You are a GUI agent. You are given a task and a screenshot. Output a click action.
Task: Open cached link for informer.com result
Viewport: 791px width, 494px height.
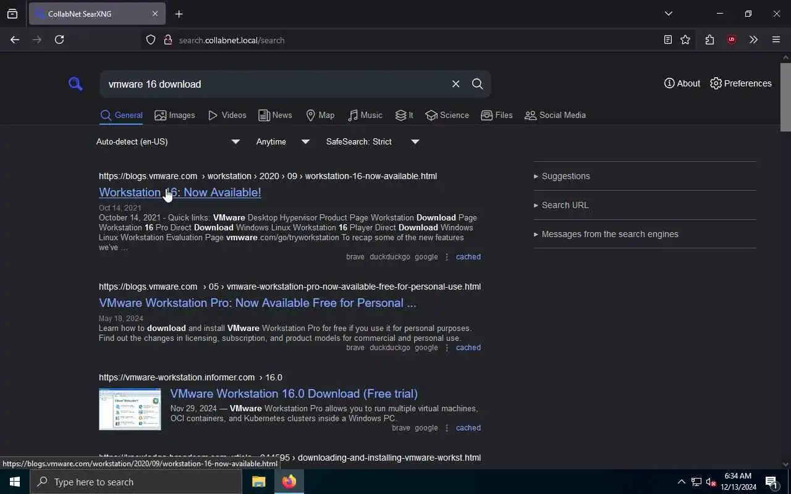pos(468,428)
